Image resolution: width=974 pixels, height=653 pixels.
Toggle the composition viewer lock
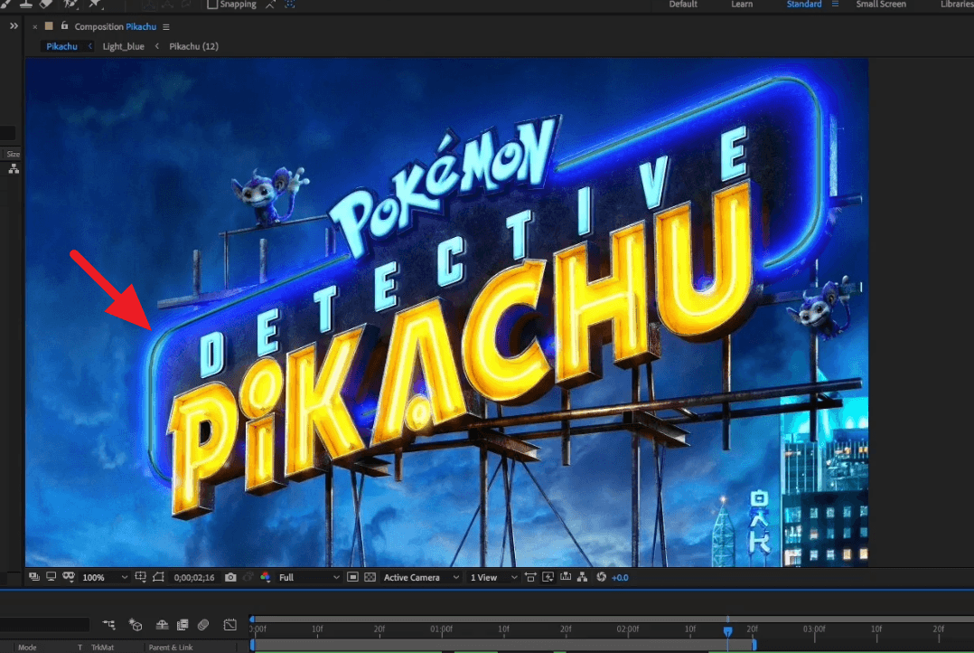64,26
